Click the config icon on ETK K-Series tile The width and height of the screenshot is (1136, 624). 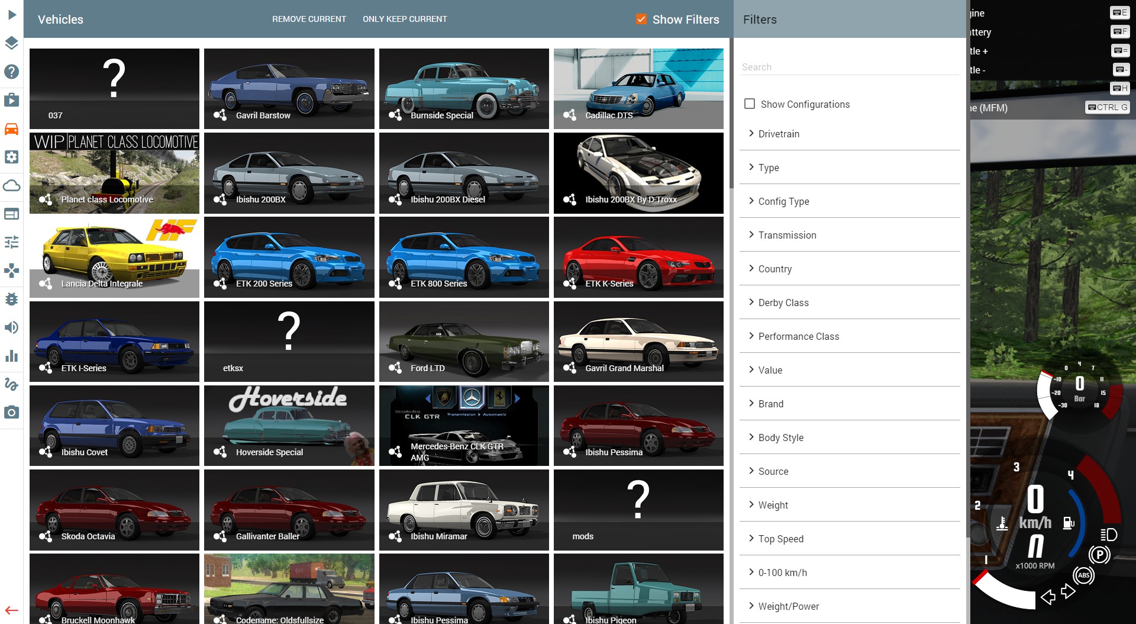(x=569, y=283)
